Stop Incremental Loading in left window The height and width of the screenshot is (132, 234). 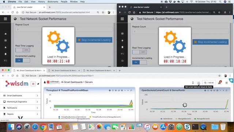coord(94,40)
